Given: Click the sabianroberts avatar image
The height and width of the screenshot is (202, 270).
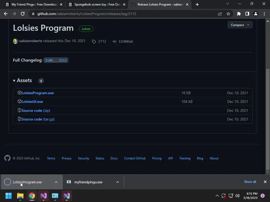Looking at the screenshot, I should pos(15,41).
